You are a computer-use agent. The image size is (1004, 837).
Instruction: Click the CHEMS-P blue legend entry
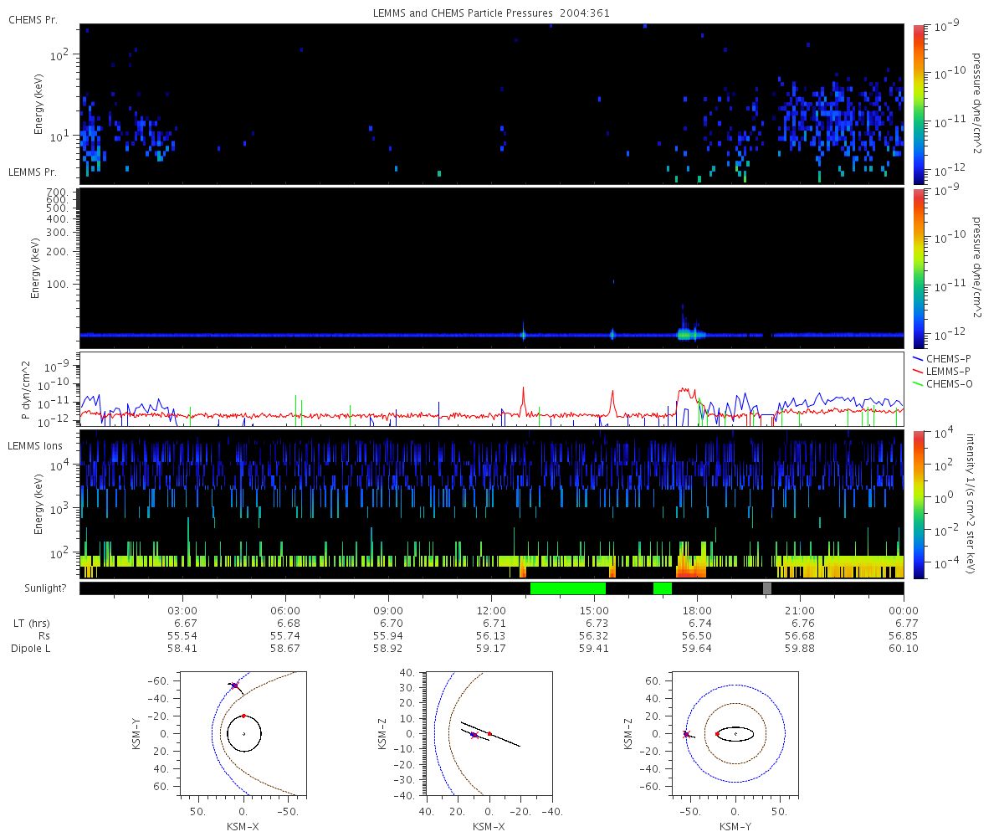pyautogui.click(x=950, y=358)
